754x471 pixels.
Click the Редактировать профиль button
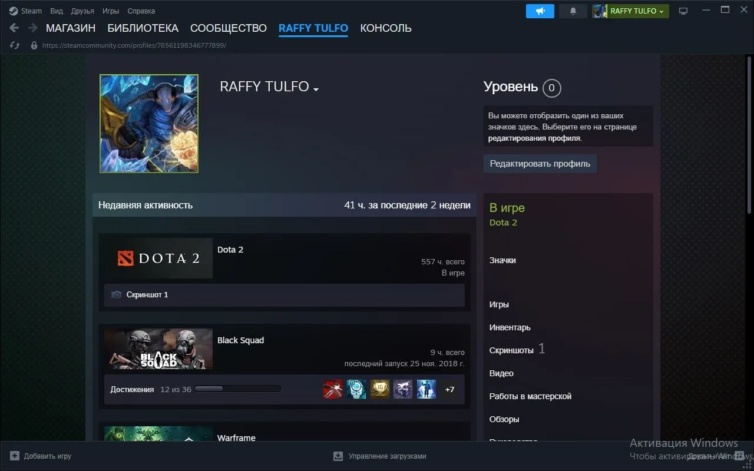coord(540,164)
